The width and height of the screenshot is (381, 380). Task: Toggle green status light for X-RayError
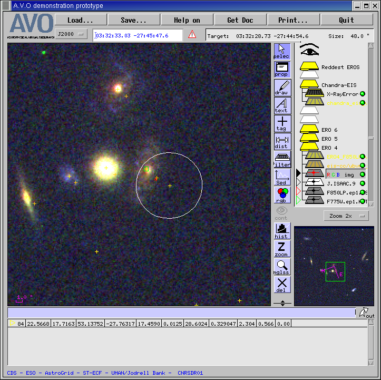[363, 94]
